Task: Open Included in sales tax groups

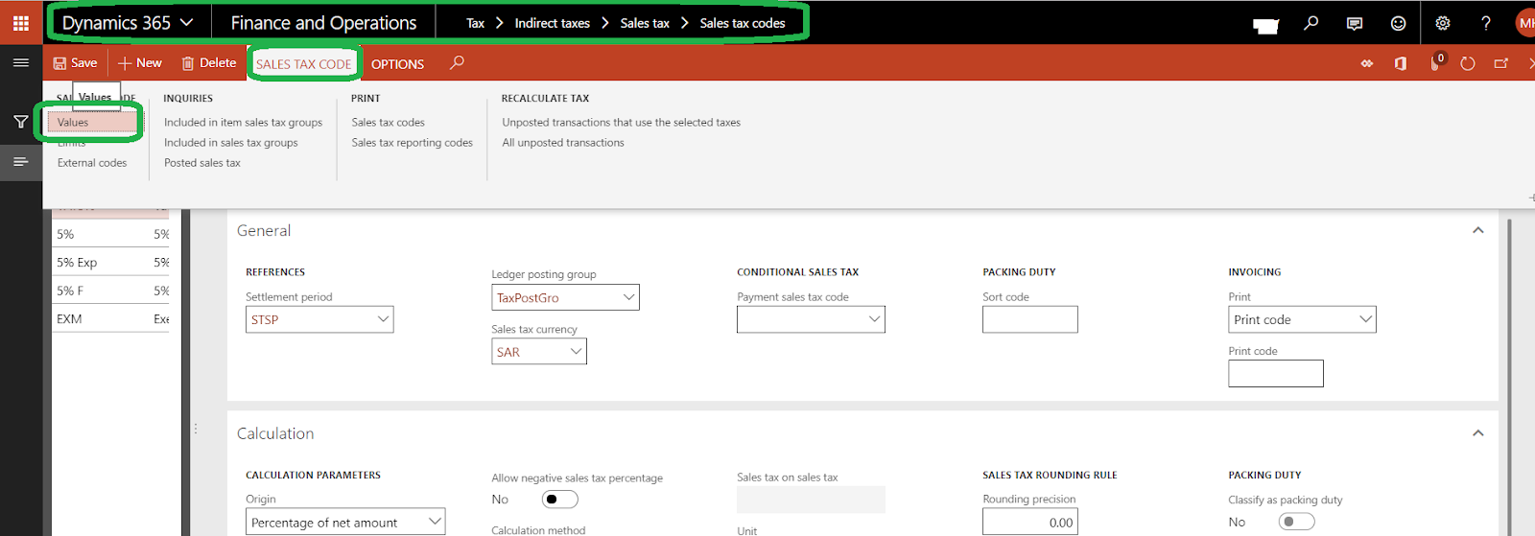Action: point(230,143)
